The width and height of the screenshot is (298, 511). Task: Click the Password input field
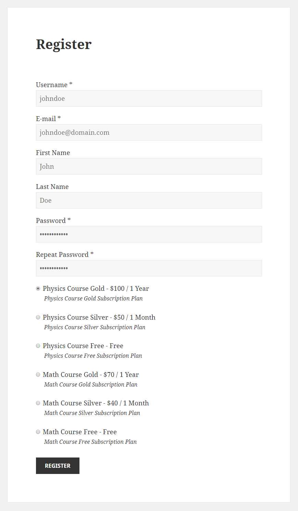pyautogui.click(x=149, y=234)
